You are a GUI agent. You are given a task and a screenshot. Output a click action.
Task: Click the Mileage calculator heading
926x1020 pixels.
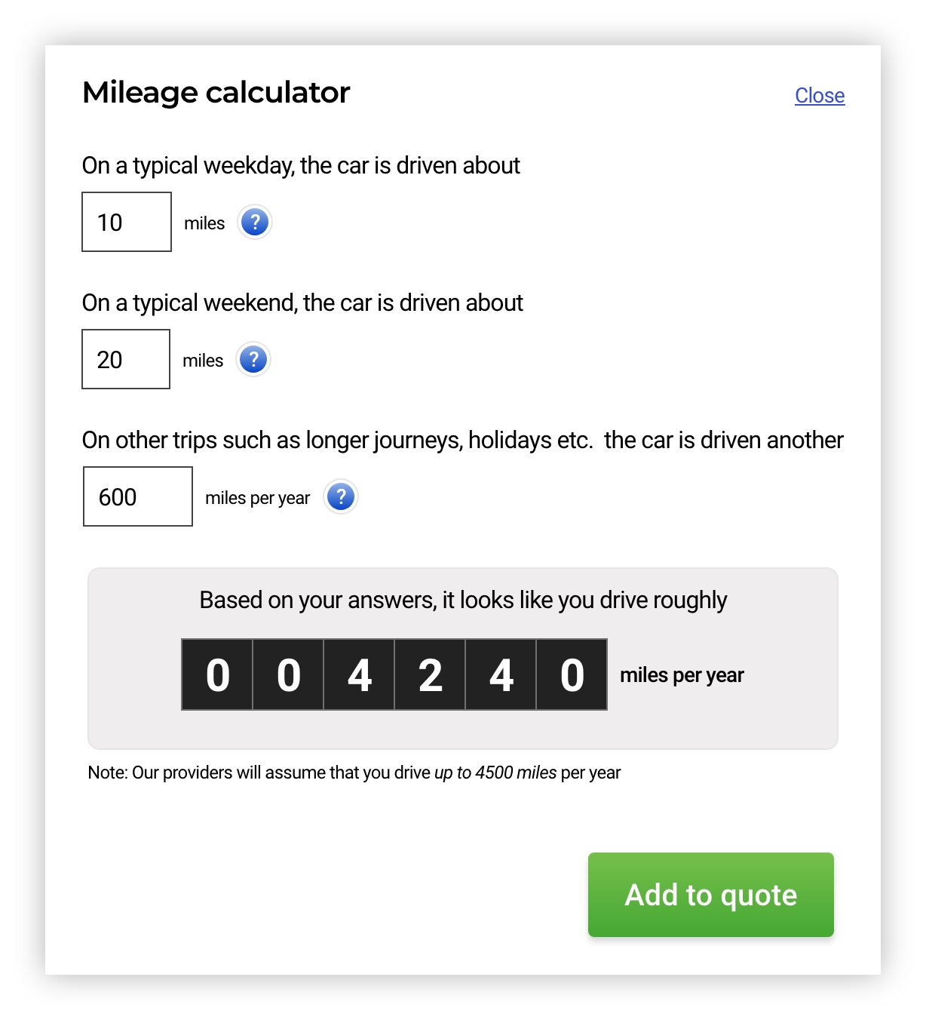216,91
